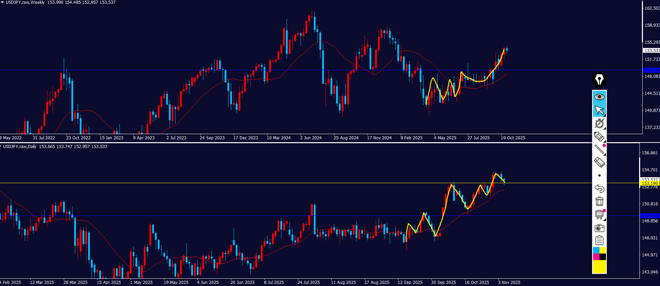The width and height of the screenshot is (660, 286).
Task: Take a screenshot with the camera icon
Action: (x=599, y=228)
